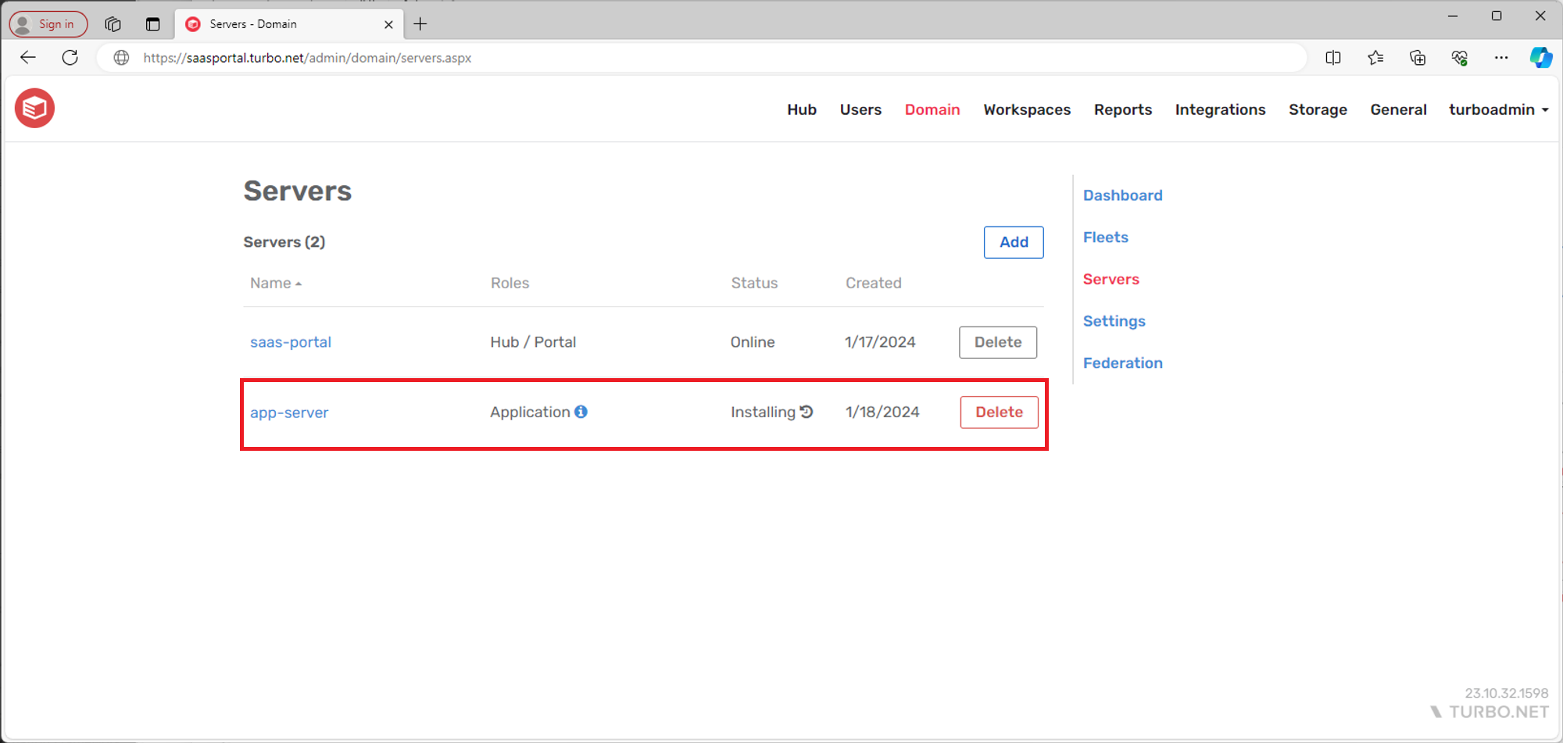Click the Add server button
1563x743 pixels.
pyautogui.click(x=1013, y=242)
